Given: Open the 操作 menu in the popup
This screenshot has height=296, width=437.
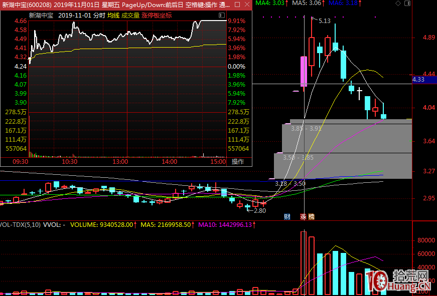Looking at the screenshot, I should coord(237,162).
